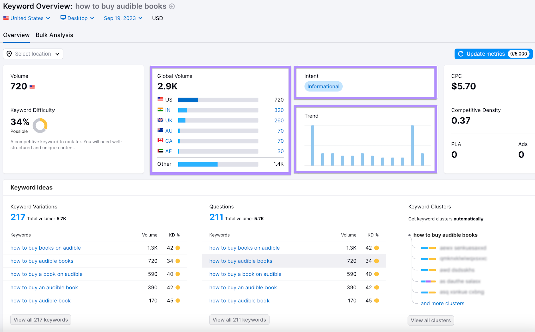The width and height of the screenshot is (535, 332).
Task: Click the desktop device icon in the header
Action: [x=62, y=18]
